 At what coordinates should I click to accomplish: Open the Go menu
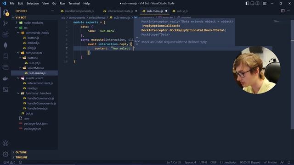[x=54, y=3]
